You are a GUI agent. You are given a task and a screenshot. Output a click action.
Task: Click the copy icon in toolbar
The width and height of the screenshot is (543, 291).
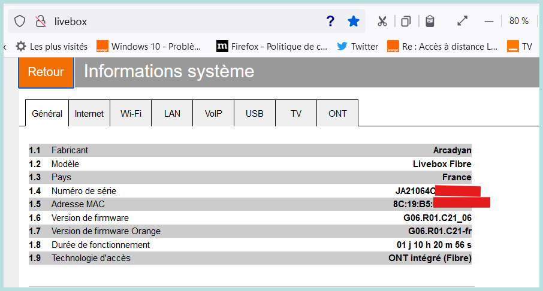coord(406,21)
